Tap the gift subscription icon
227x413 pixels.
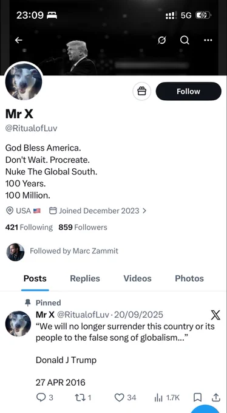[x=142, y=91]
